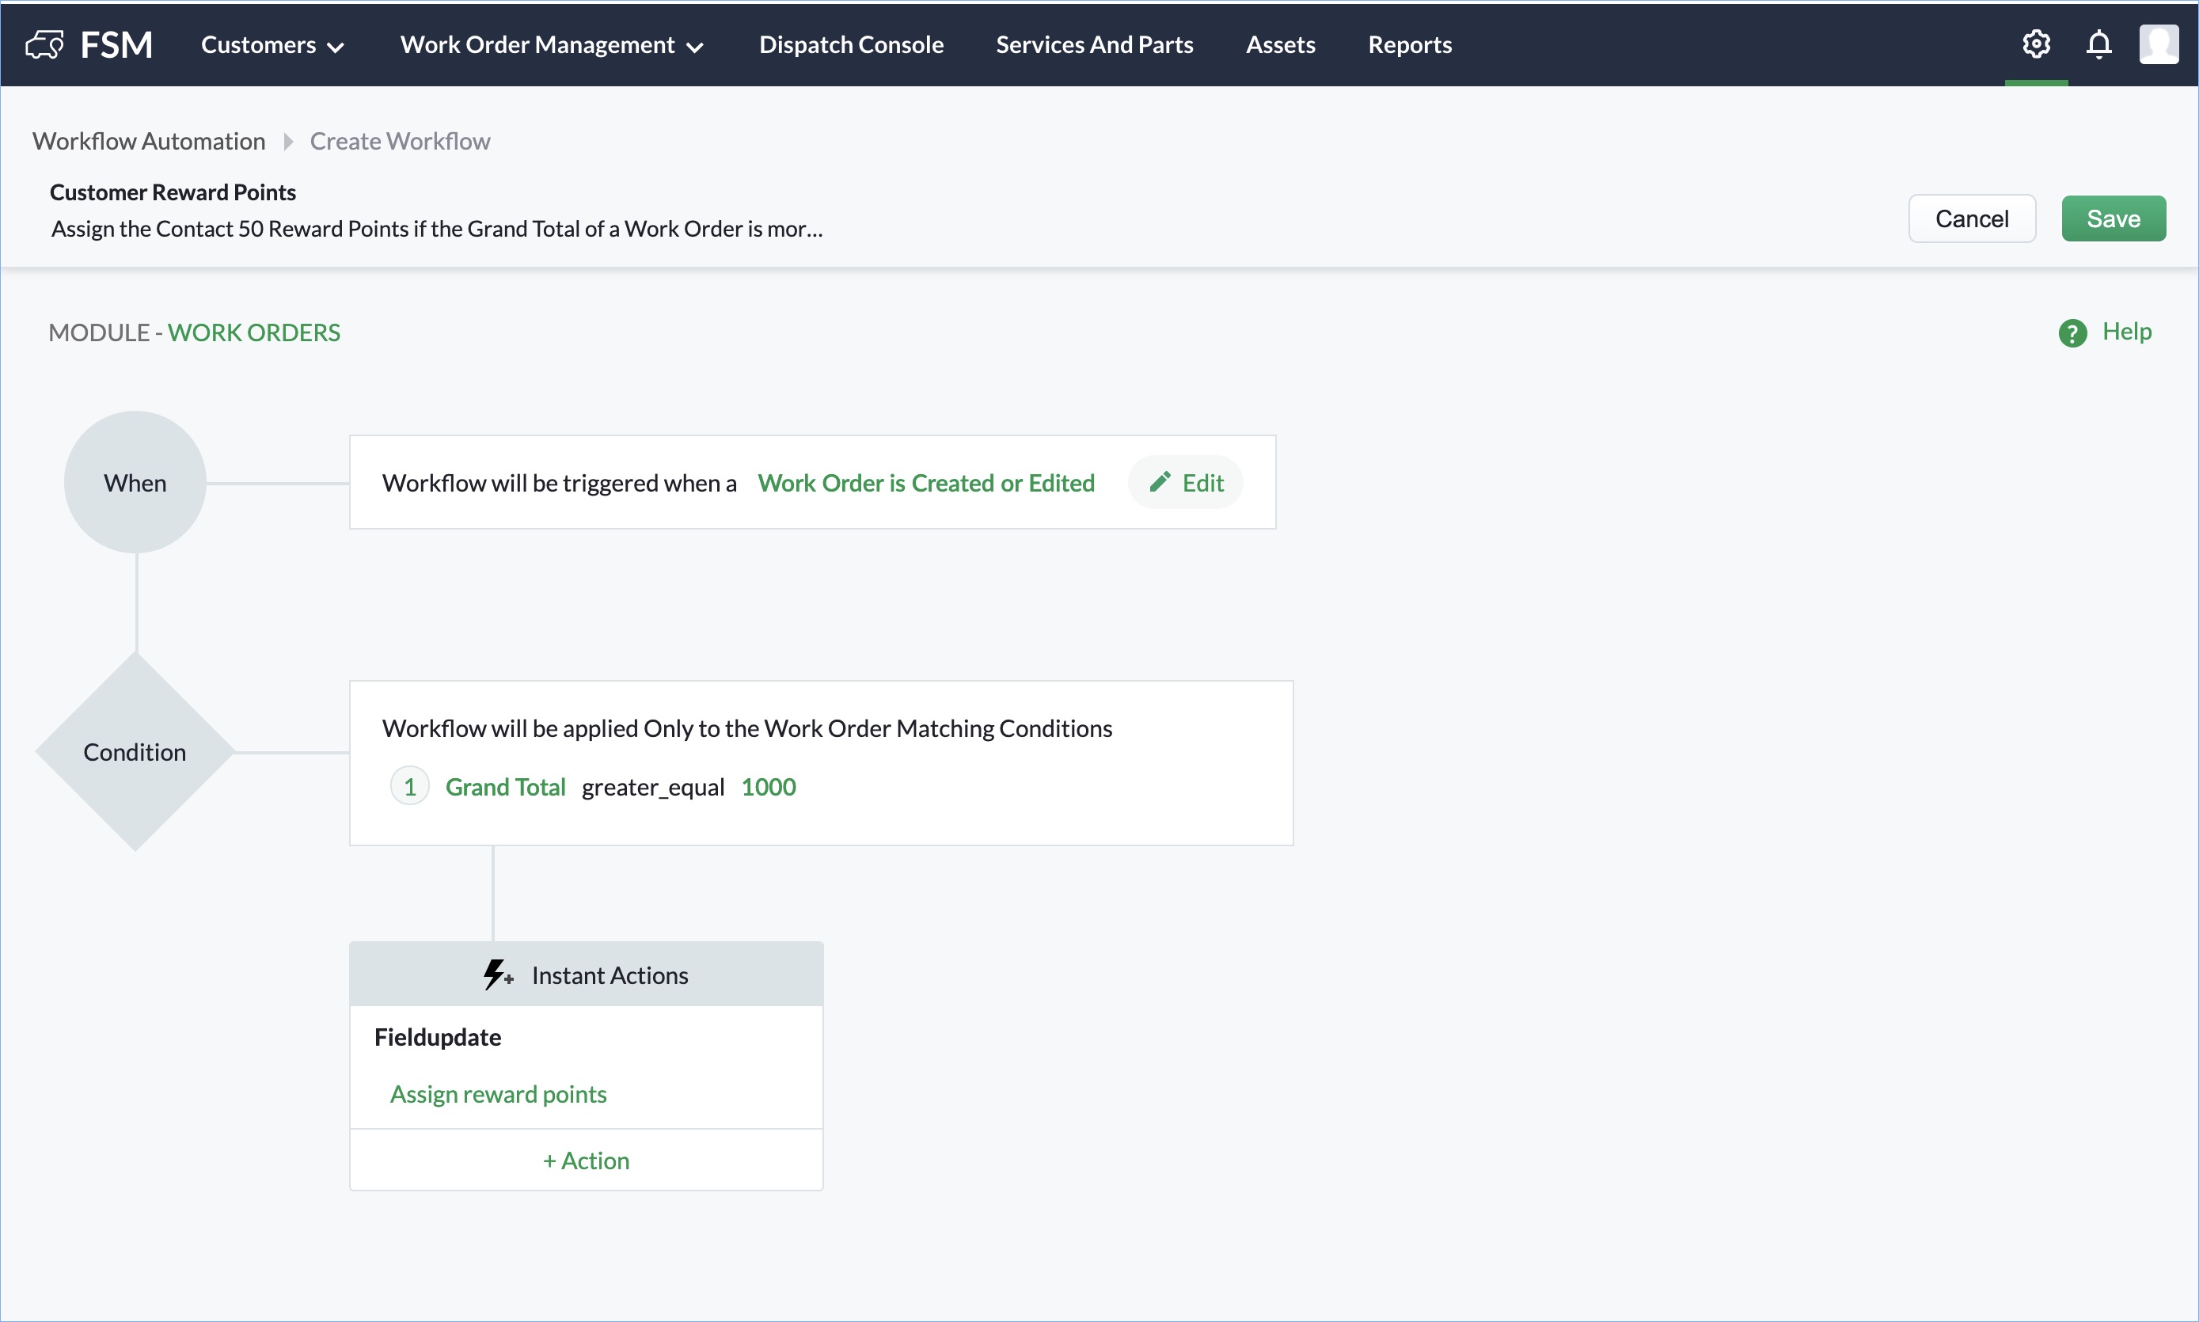The height and width of the screenshot is (1322, 2199).
Task: Click the breadcrumb arrow separator
Action: [x=287, y=142]
